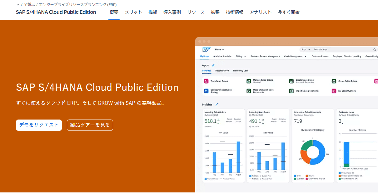The width and height of the screenshot is (378, 194).
Task: Open the Business Process Management tab
Action: [265, 56]
